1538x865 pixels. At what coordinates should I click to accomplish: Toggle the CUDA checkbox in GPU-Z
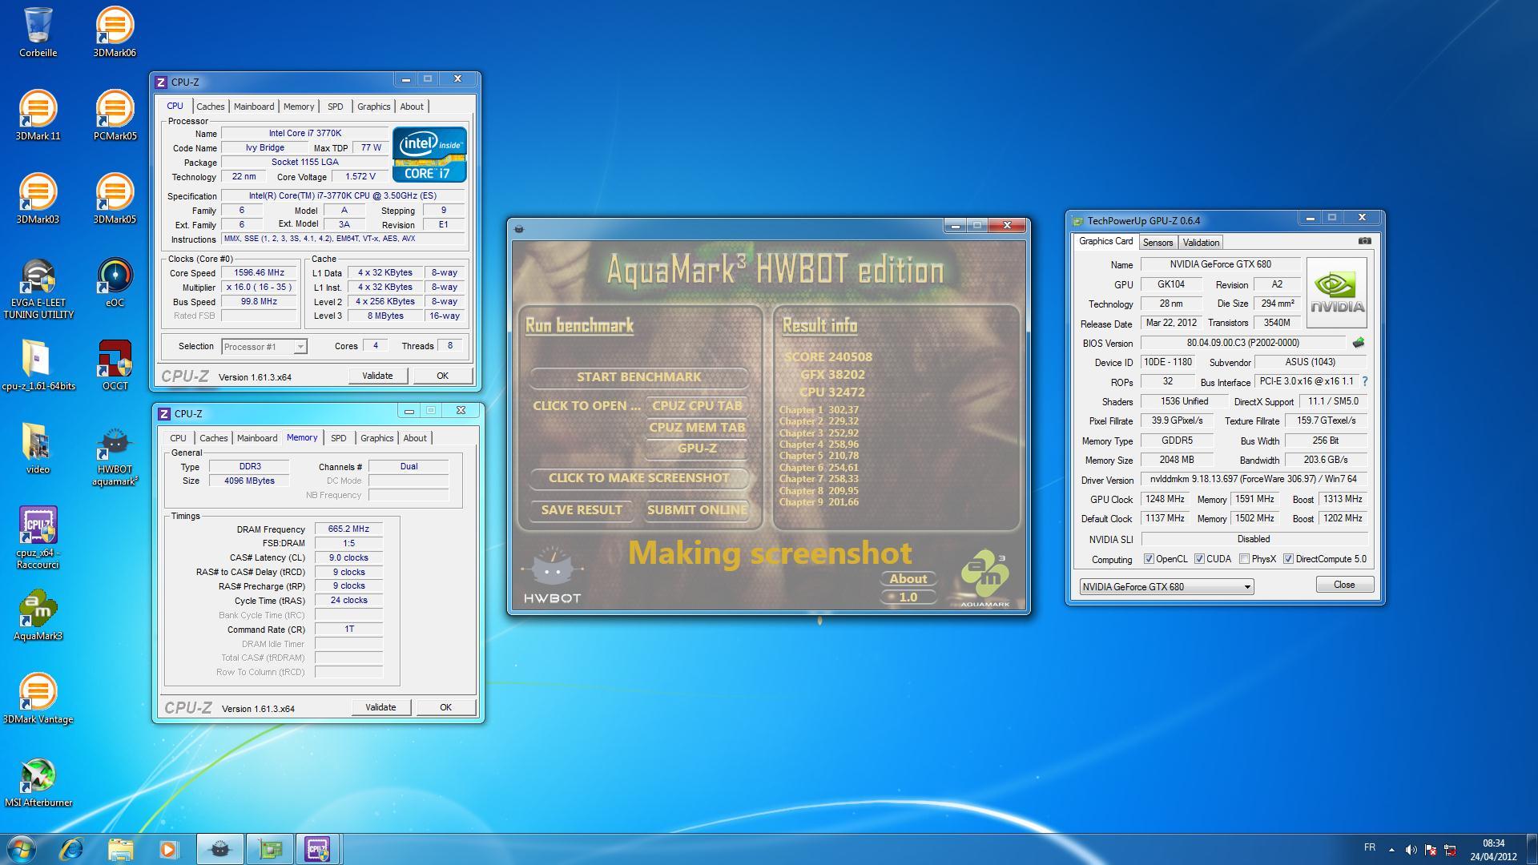click(1199, 559)
